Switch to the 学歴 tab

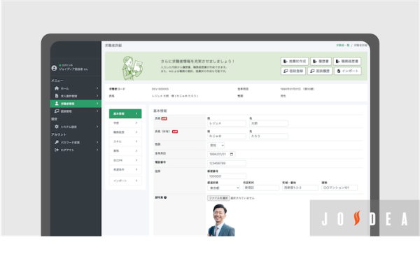(x=126, y=122)
